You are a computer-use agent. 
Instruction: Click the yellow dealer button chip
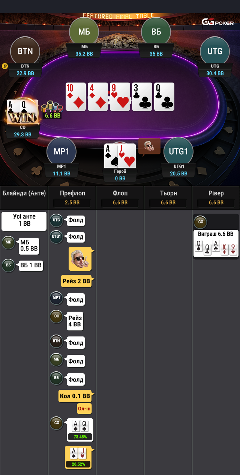click(x=5, y=66)
